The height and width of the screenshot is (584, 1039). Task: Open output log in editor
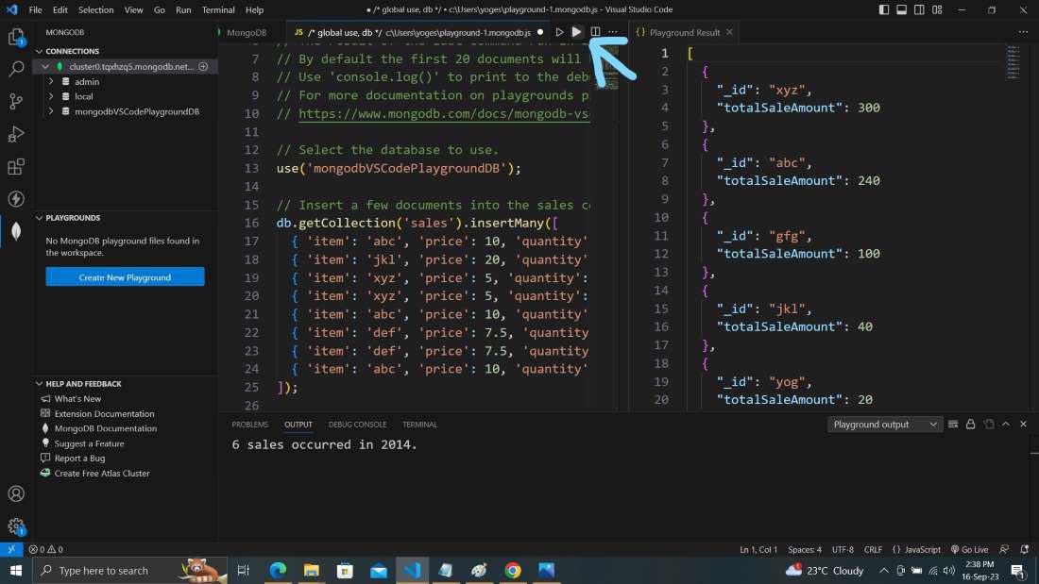989,424
